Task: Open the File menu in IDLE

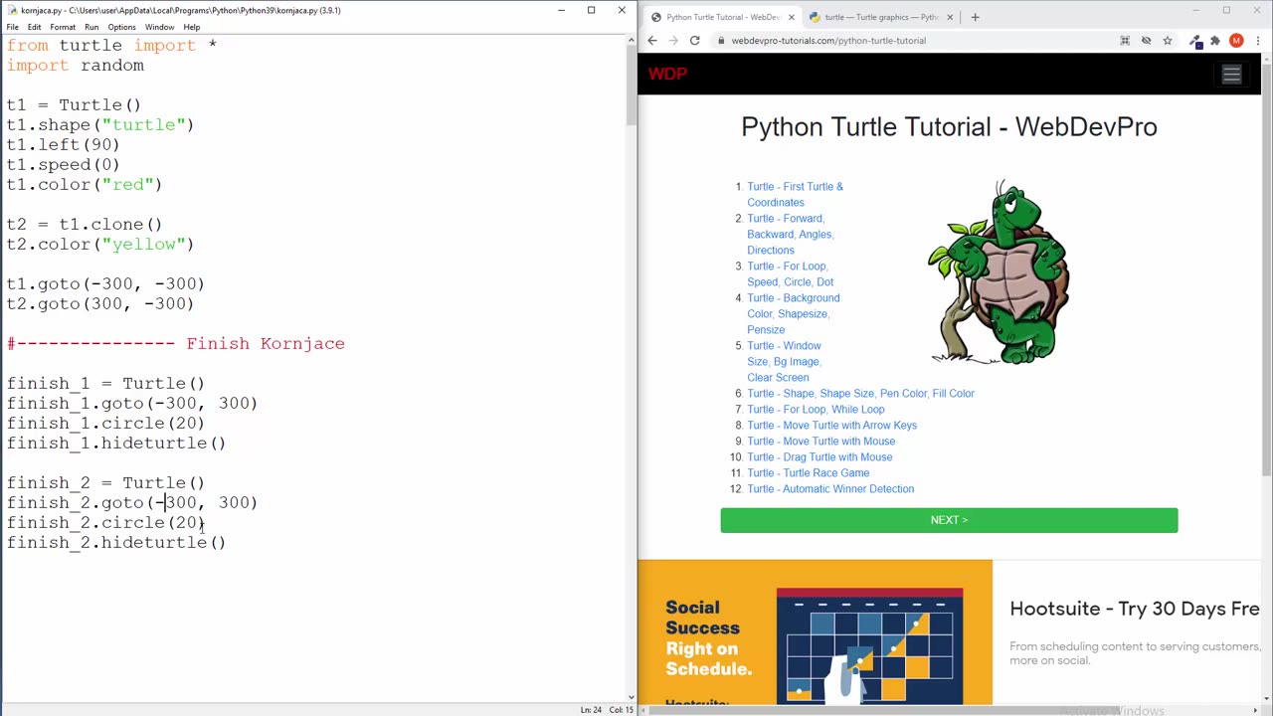Action: tap(13, 27)
